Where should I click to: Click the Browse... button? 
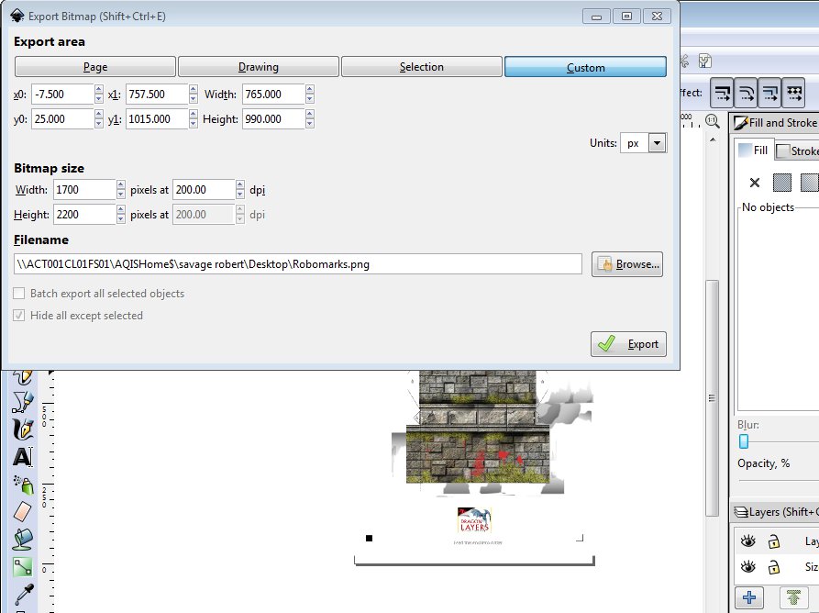pos(628,264)
